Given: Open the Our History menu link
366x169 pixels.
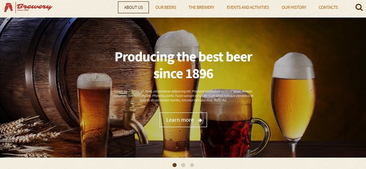Looking at the screenshot, I should coord(294,7).
